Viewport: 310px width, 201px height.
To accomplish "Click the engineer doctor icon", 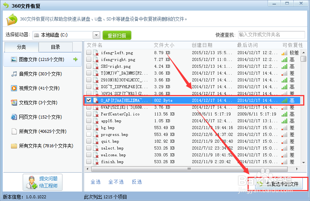I will coord(31,182).
